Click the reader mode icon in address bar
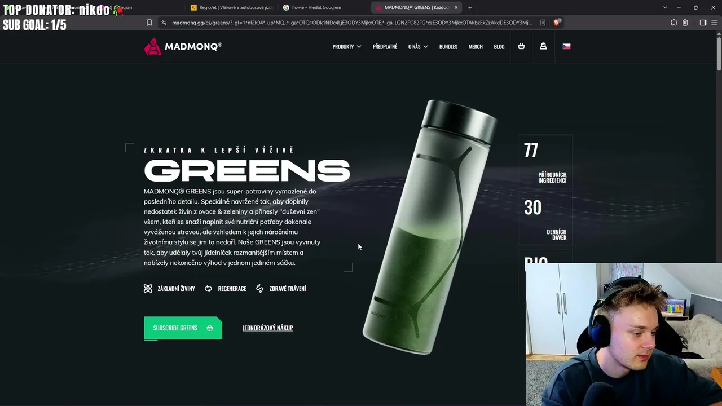Image resolution: width=722 pixels, height=406 pixels. pyautogui.click(x=543, y=23)
